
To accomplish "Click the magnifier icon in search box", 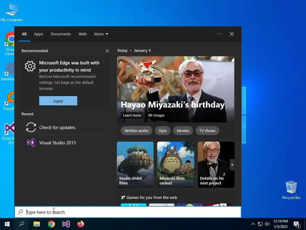I will [21, 212].
